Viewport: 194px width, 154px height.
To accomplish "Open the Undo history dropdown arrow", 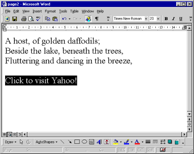I will [70, 19].
